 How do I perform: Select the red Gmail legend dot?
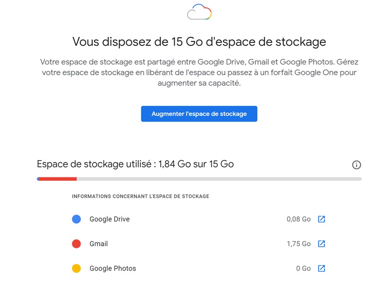pyautogui.click(x=76, y=244)
